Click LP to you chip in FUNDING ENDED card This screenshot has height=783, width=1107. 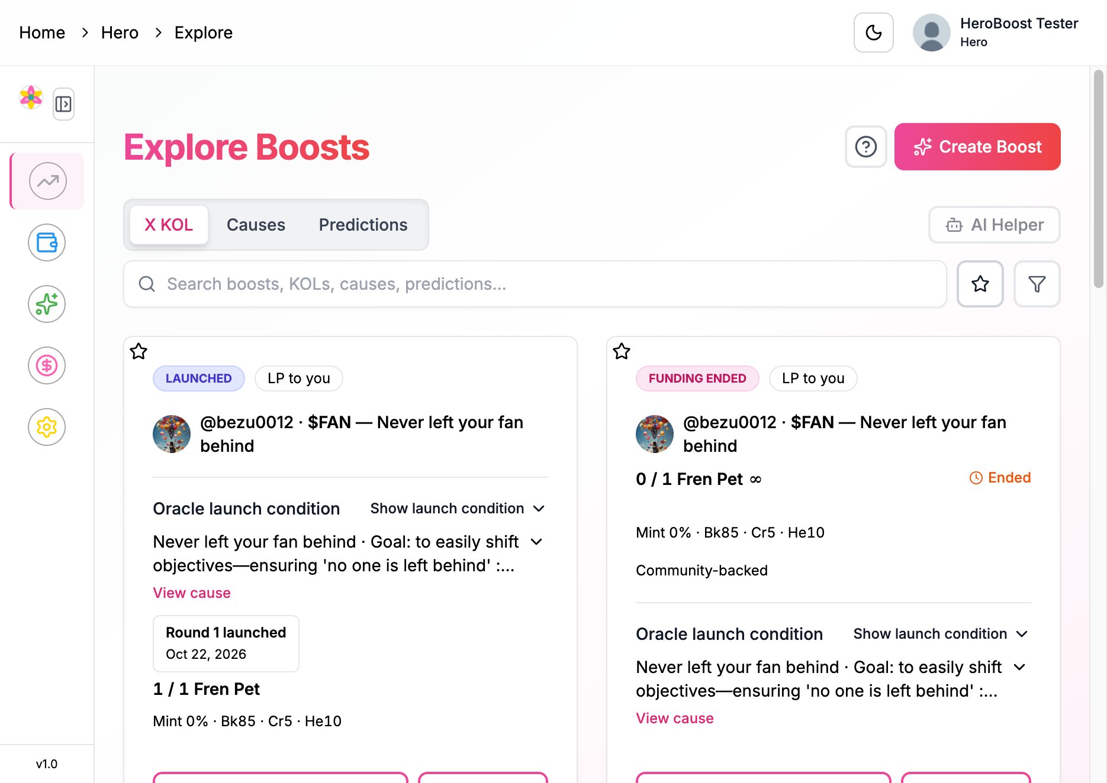(813, 378)
